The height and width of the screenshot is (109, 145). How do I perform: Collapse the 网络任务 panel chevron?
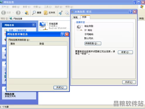pyautogui.click(x=33, y=25)
